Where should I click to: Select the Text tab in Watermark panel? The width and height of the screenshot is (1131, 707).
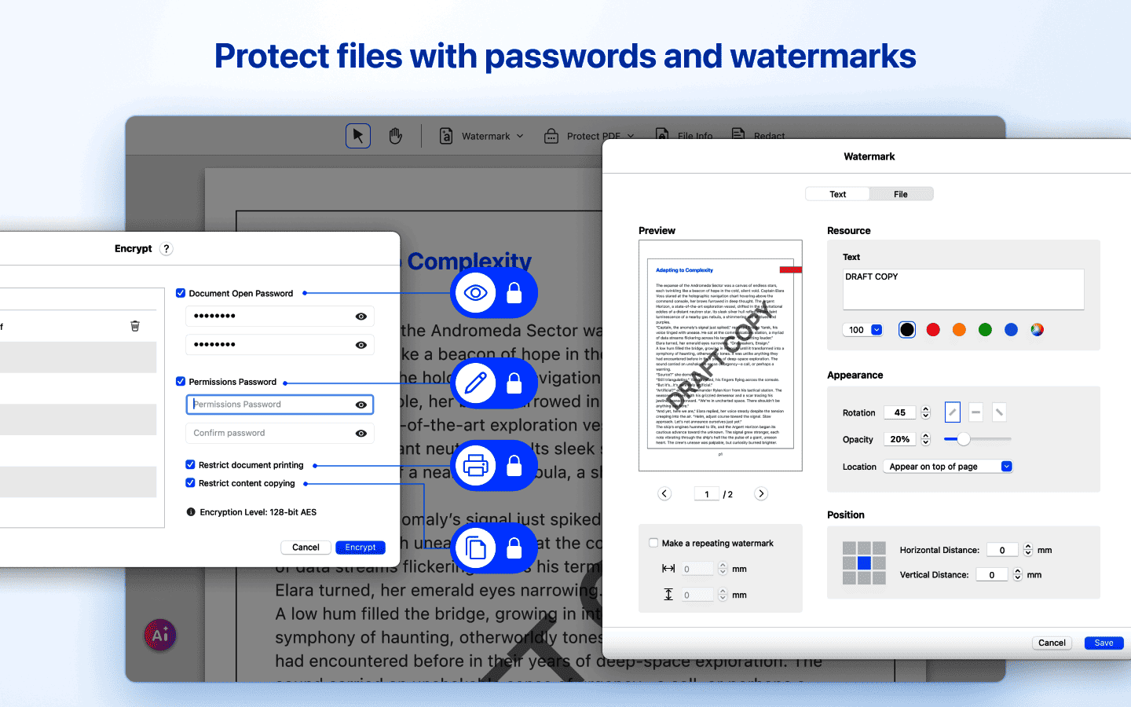(x=837, y=193)
